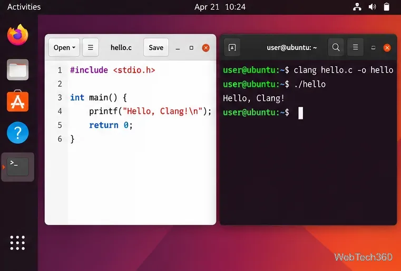Click the ./hello command in terminal
401x271 pixels.
pyautogui.click(x=310, y=84)
